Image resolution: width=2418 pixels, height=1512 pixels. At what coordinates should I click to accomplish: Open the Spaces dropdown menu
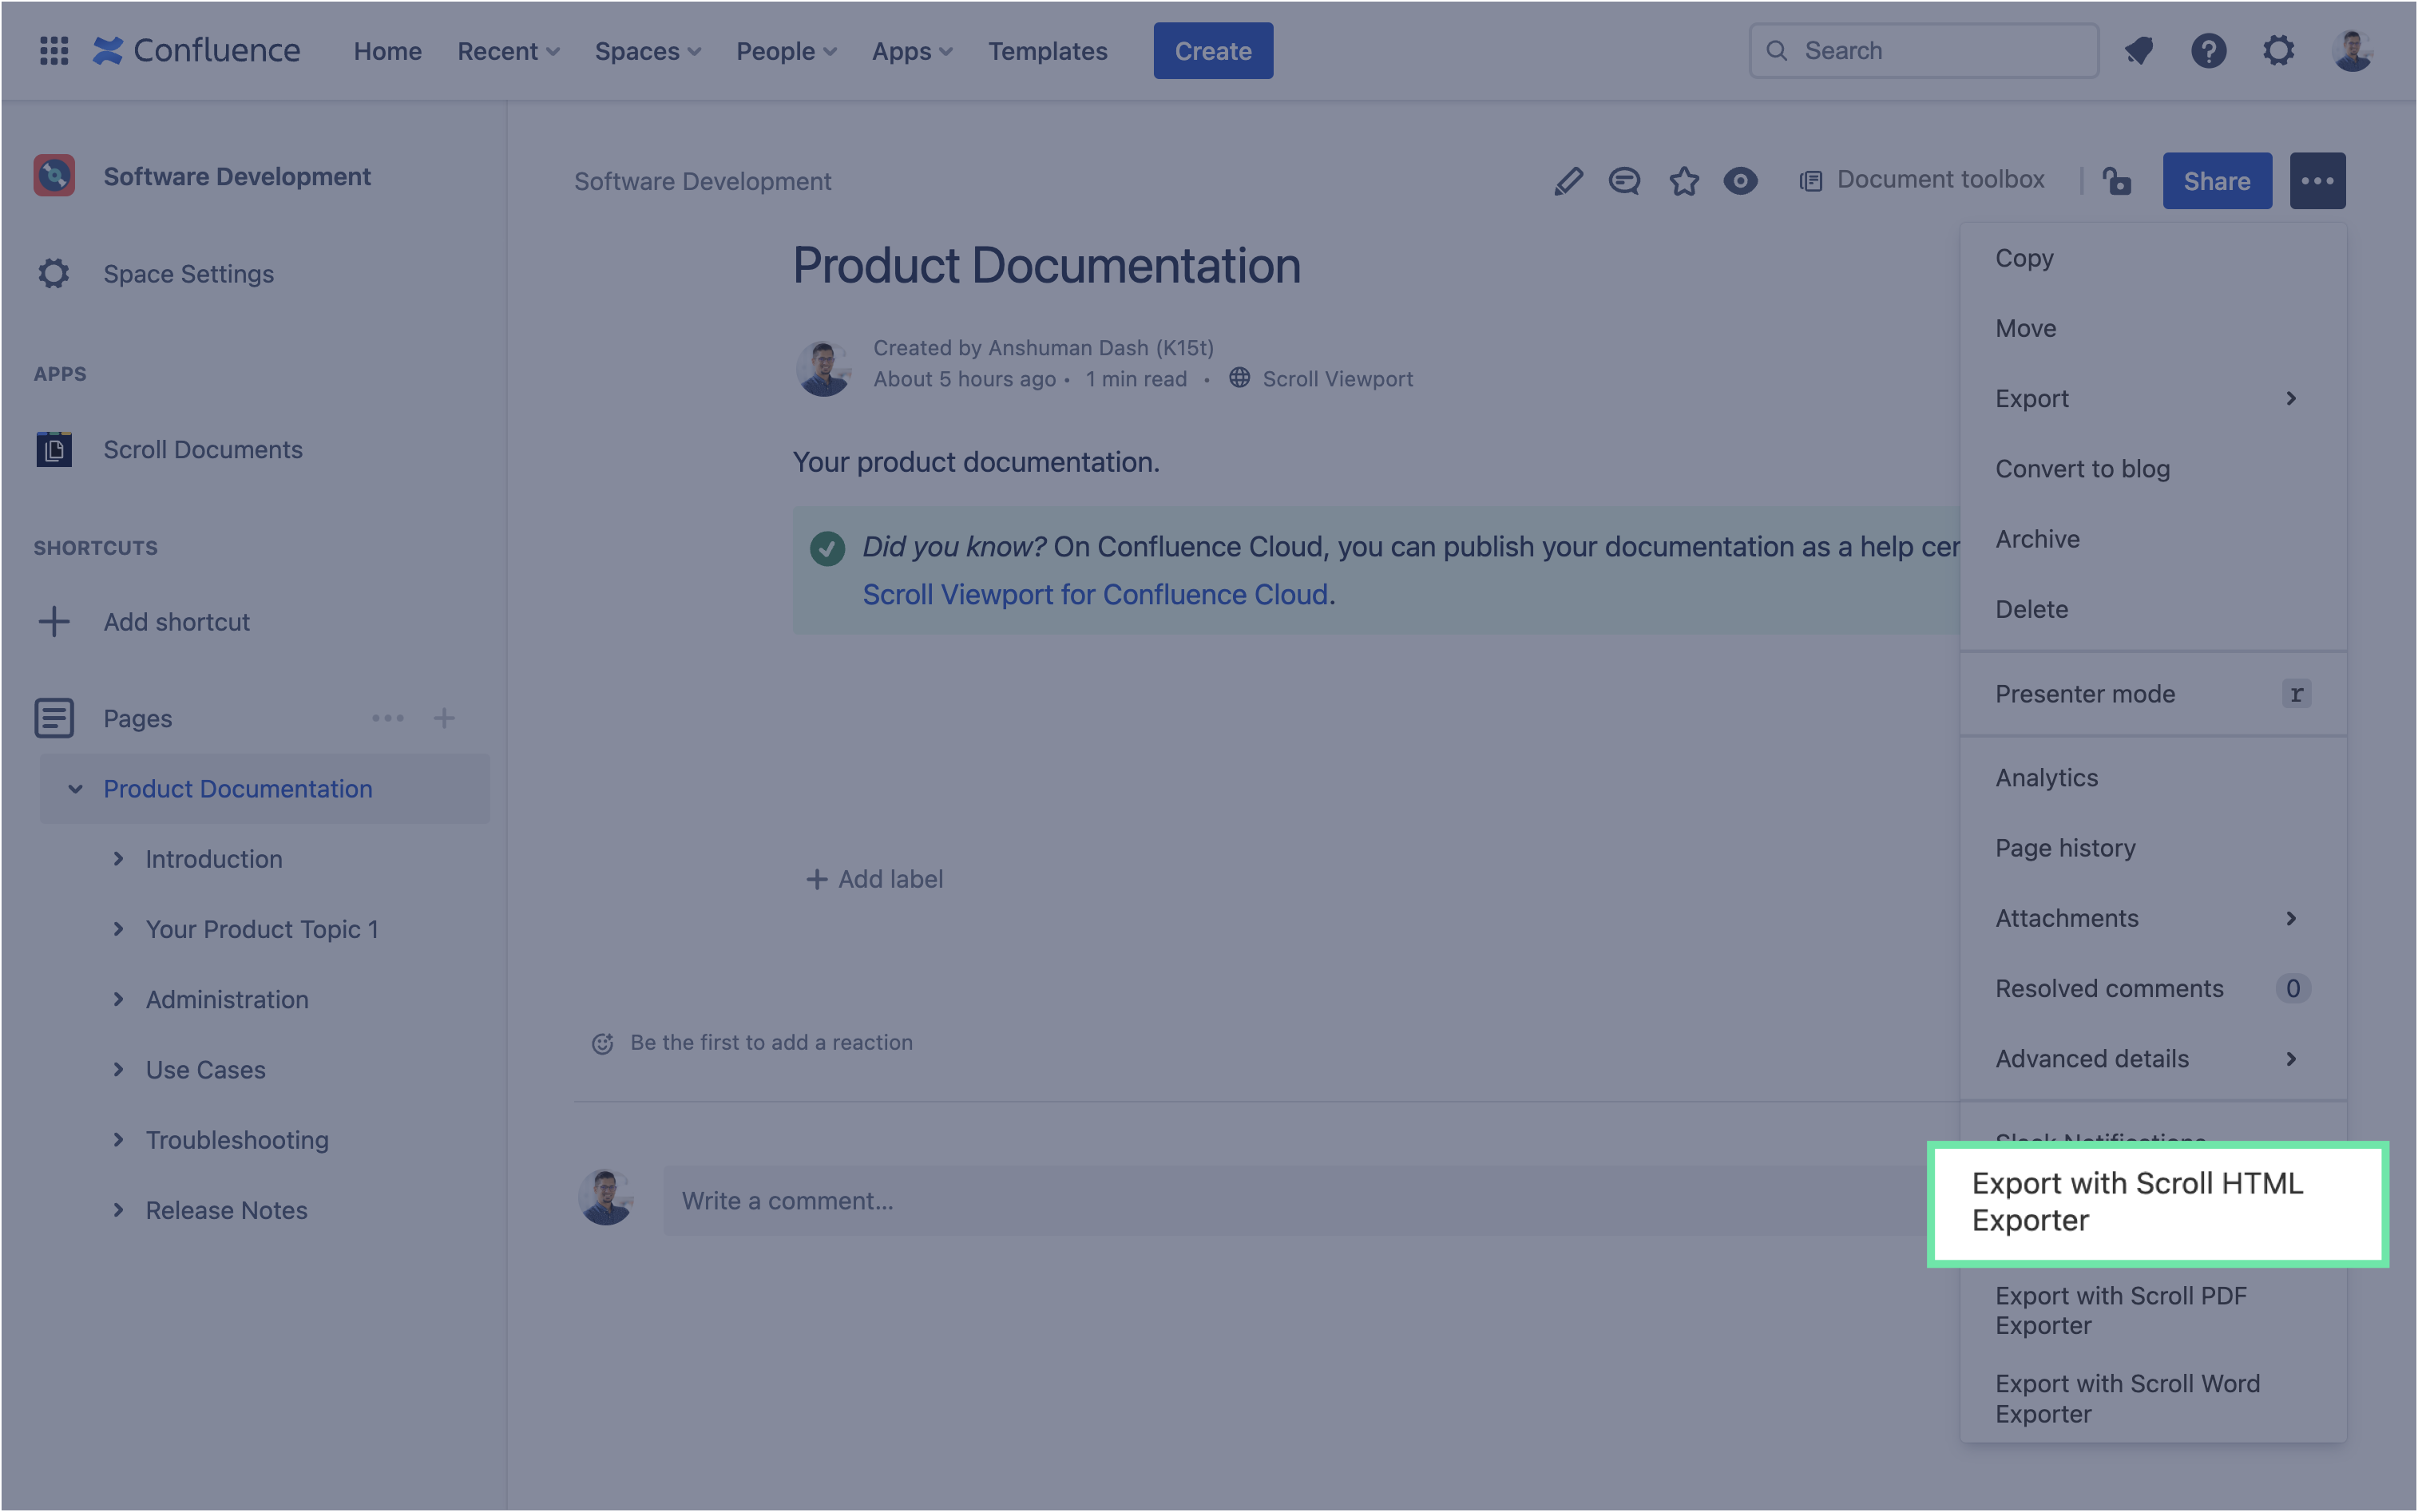tap(647, 51)
